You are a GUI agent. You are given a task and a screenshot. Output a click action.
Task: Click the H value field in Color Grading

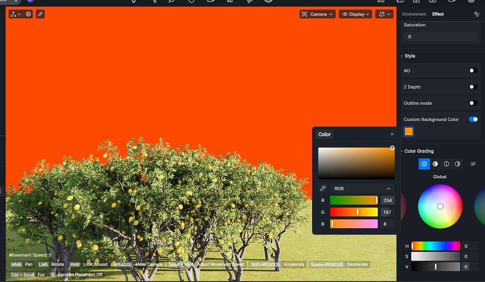pyautogui.click(x=469, y=246)
